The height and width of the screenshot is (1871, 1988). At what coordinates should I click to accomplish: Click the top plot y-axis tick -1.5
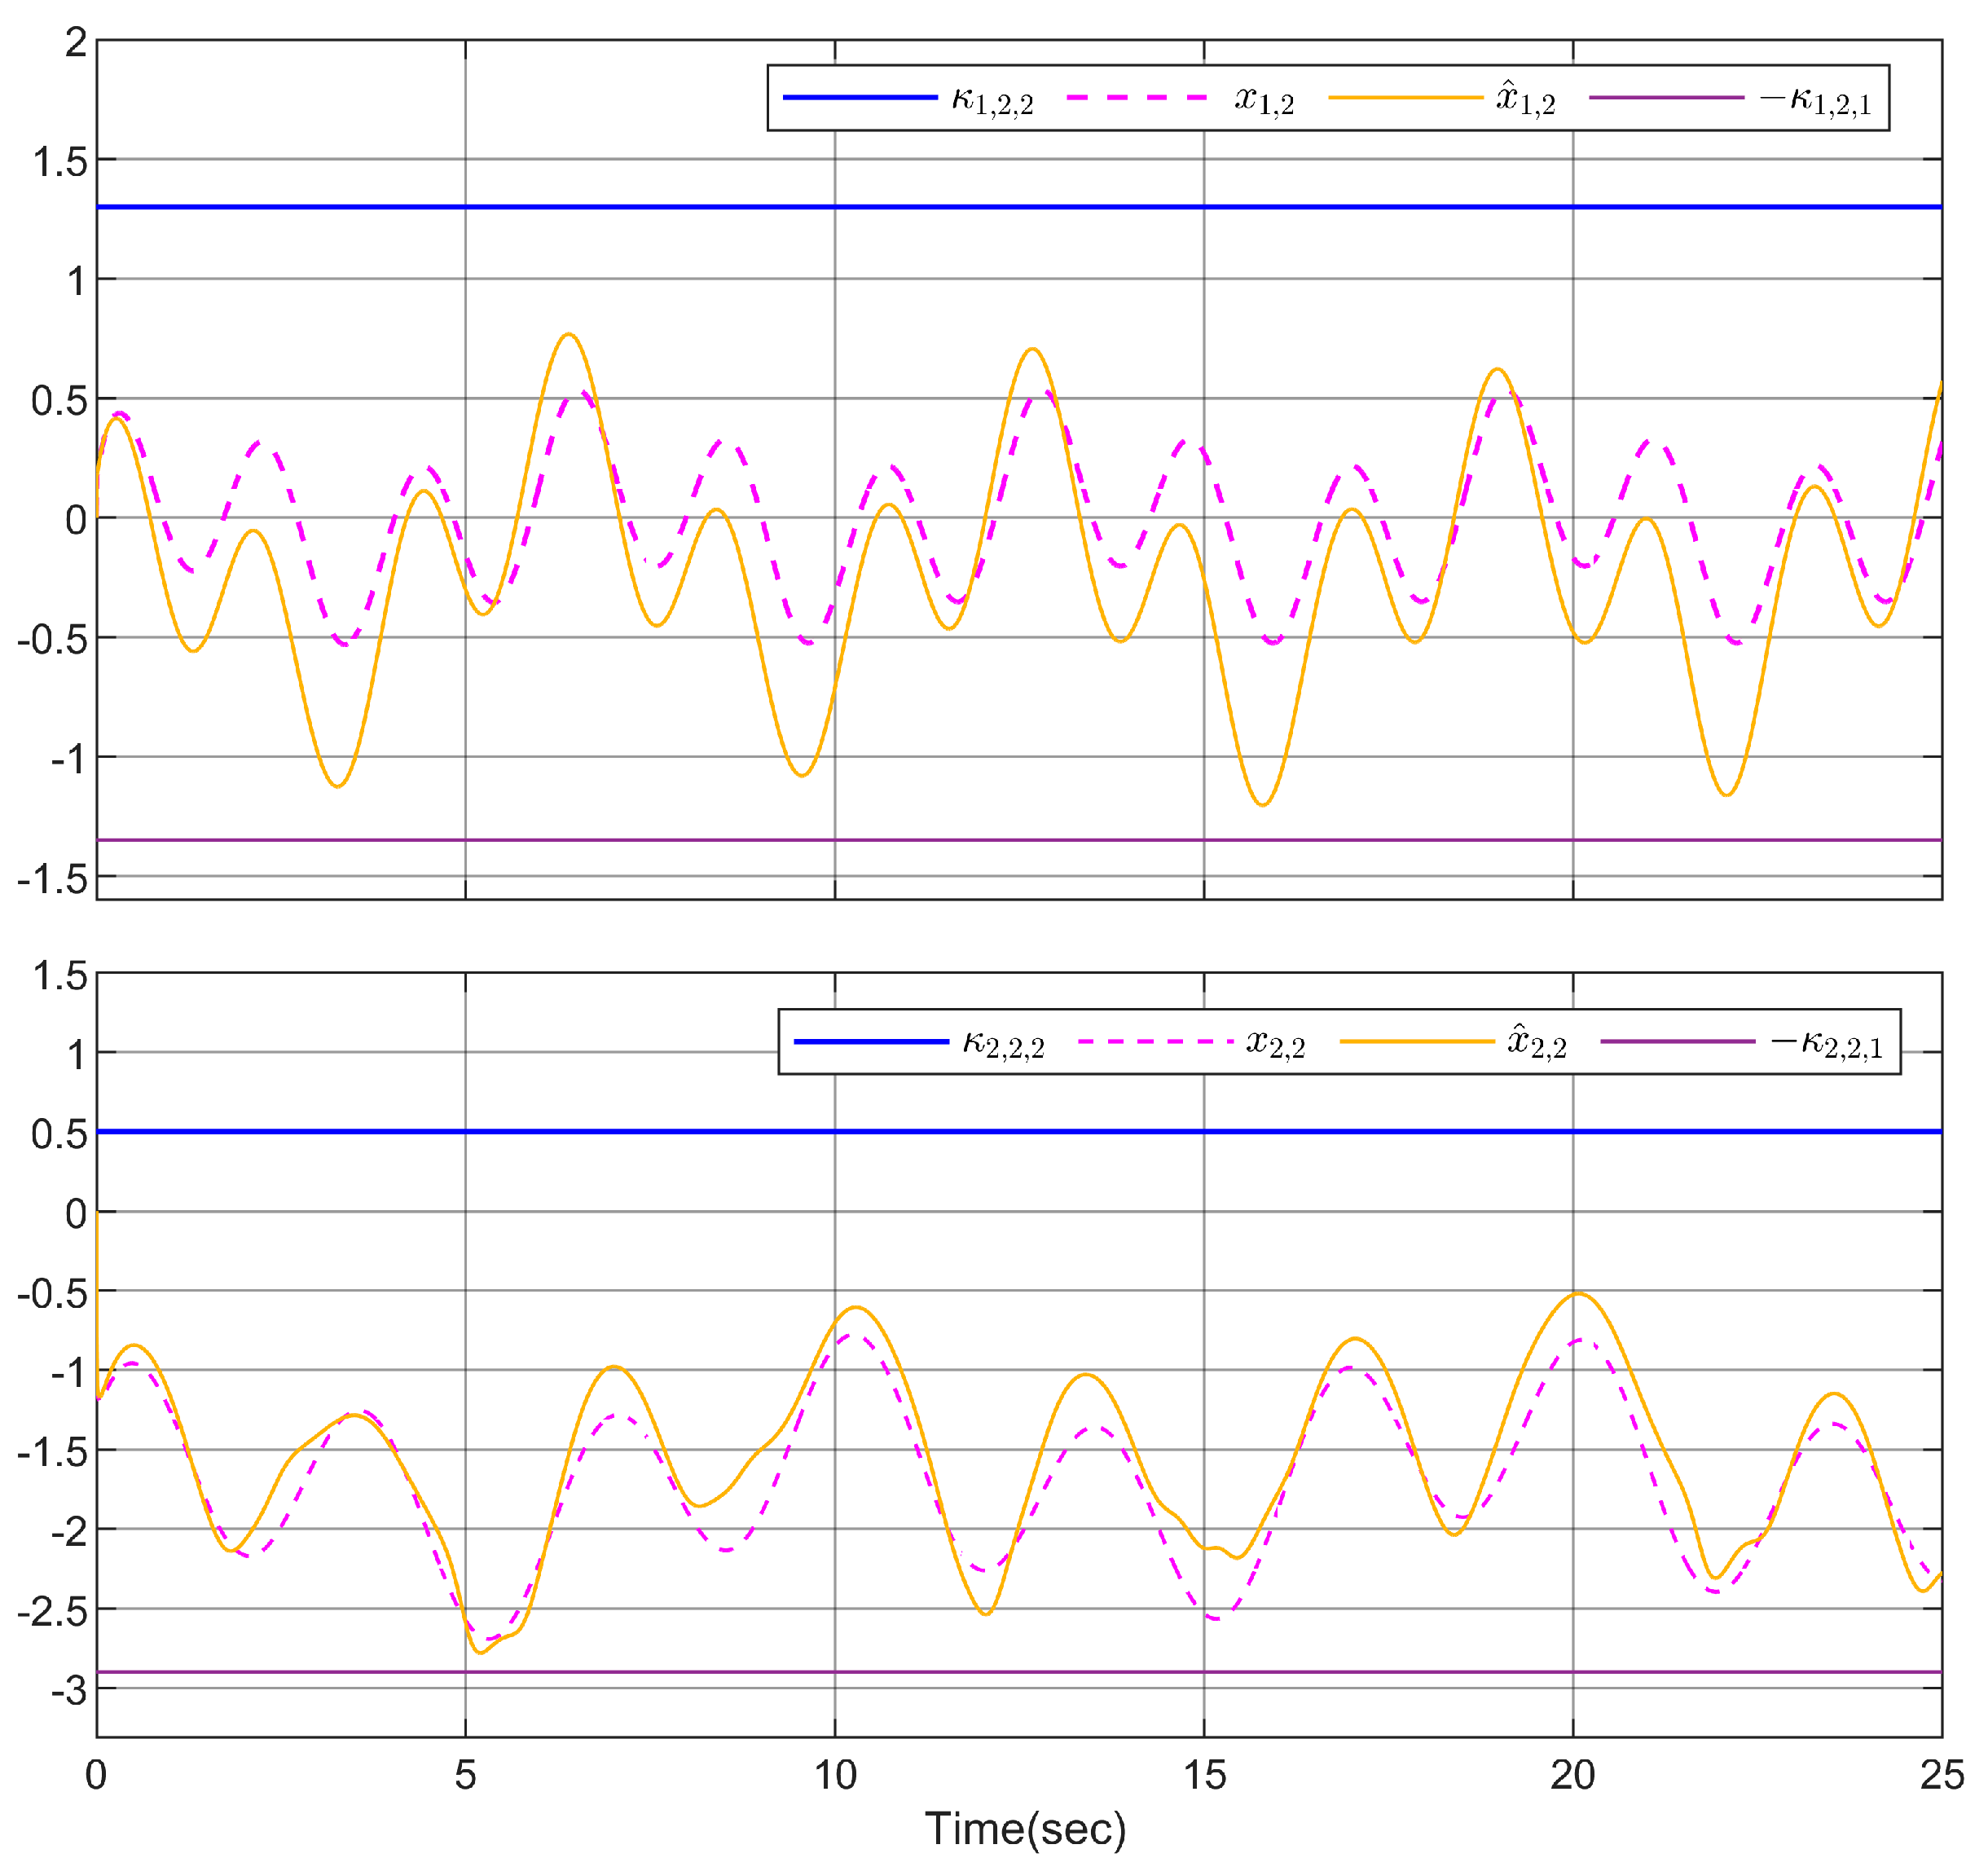pyautogui.click(x=53, y=879)
